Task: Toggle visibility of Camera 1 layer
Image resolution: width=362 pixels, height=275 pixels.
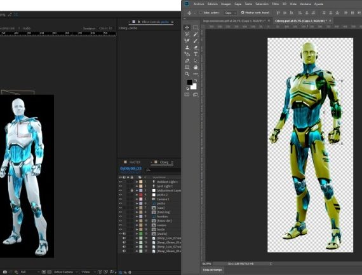Action: 120,199
